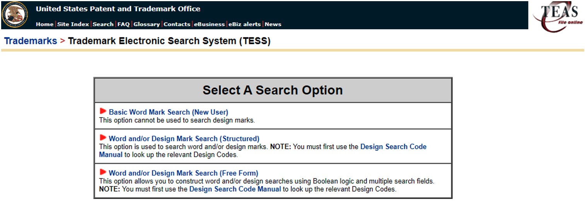Go to Home in the top navigation
This screenshot has width=585, height=217.
[44, 24]
